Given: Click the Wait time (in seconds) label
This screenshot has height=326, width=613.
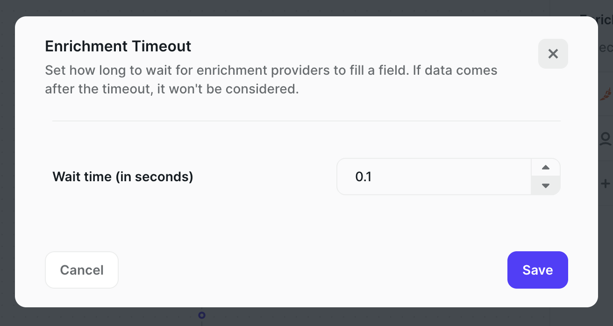Looking at the screenshot, I should (x=123, y=177).
